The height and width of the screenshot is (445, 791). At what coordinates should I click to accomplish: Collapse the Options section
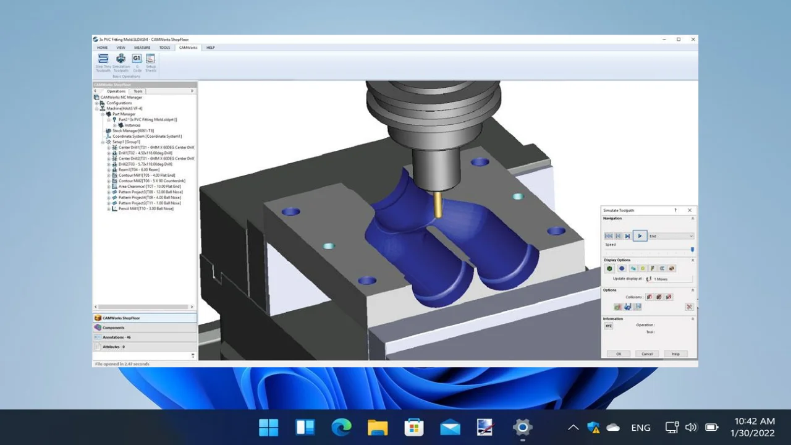[x=692, y=290]
